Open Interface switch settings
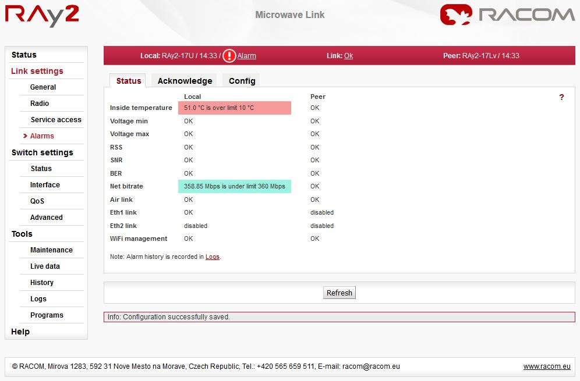The image size is (580, 381). pos(45,185)
